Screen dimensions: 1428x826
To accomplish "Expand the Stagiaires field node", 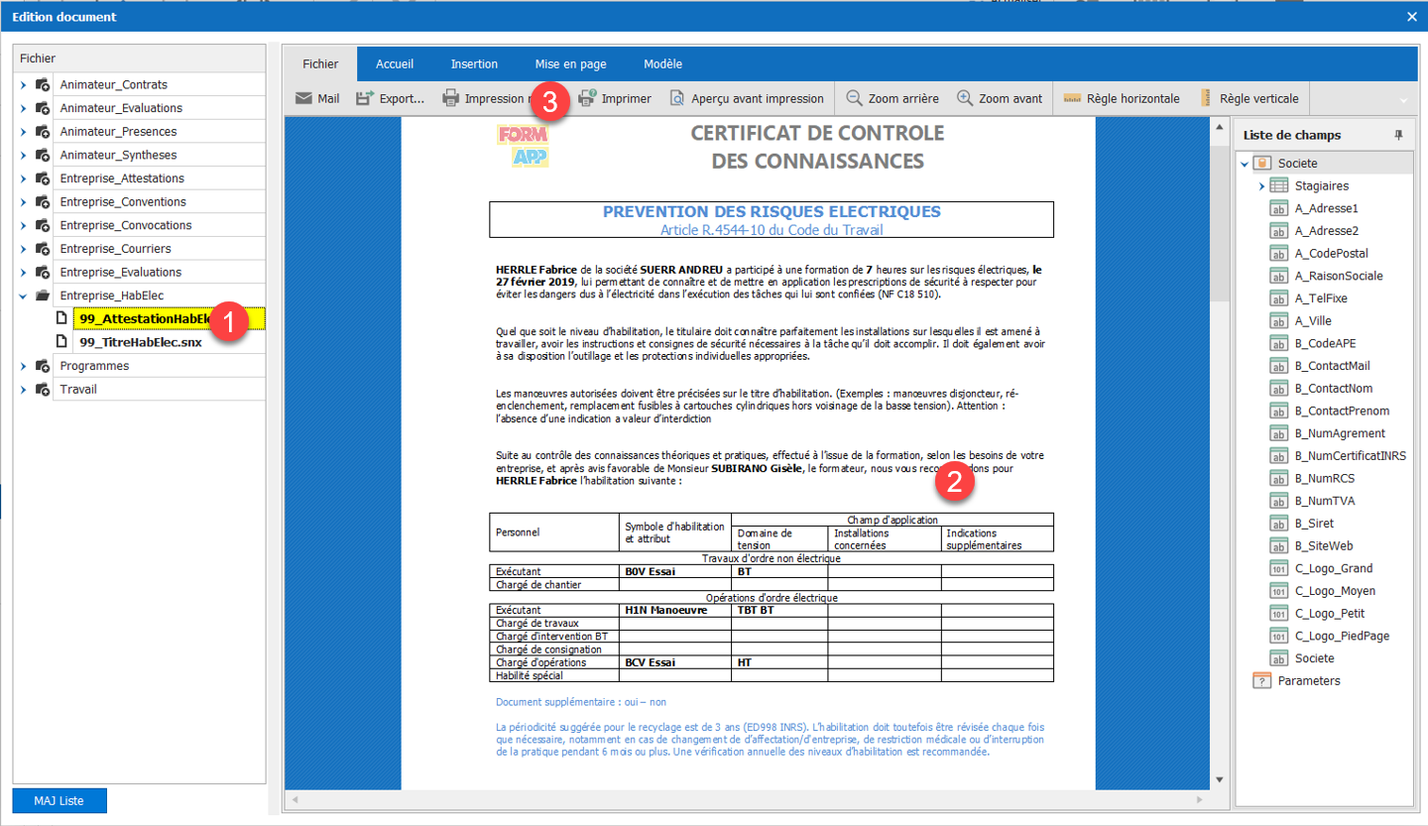I will [1261, 185].
